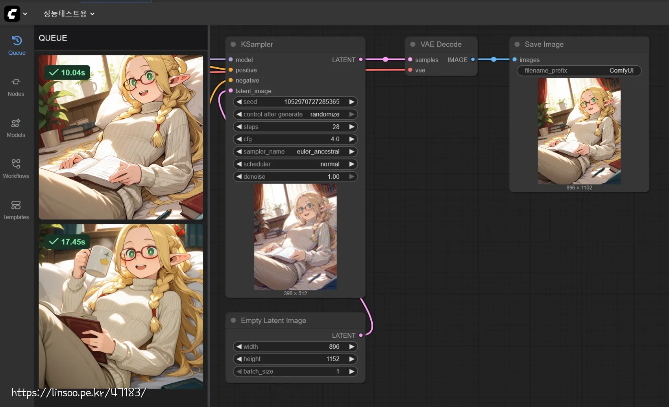Click the filename_prefix ComfyUI input field
Image resolution: width=669 pixels, height=407 pixels.
tap(579, 70)
